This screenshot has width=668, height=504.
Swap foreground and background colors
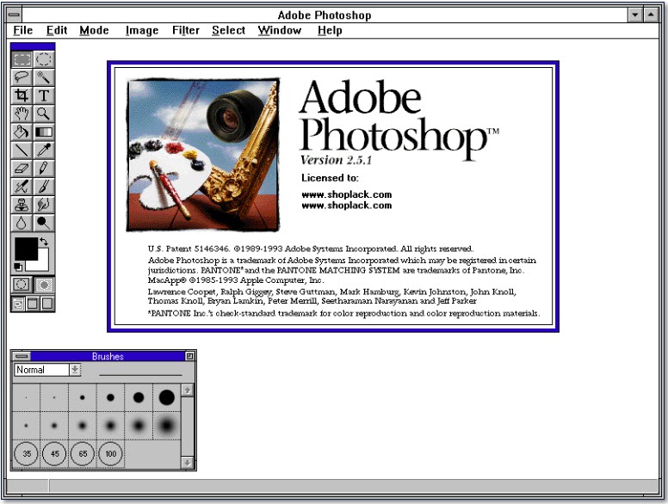point(43,243)
